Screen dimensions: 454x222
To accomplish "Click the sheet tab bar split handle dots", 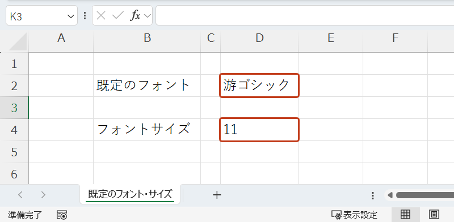I will click(373, 195).
